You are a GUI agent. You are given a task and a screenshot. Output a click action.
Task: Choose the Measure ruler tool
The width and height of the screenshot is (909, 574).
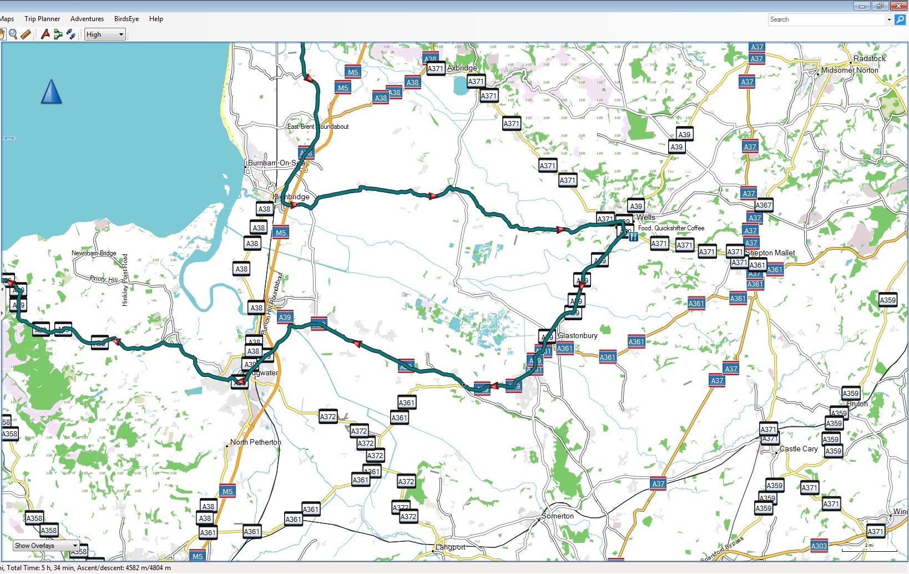coord(26,34)
